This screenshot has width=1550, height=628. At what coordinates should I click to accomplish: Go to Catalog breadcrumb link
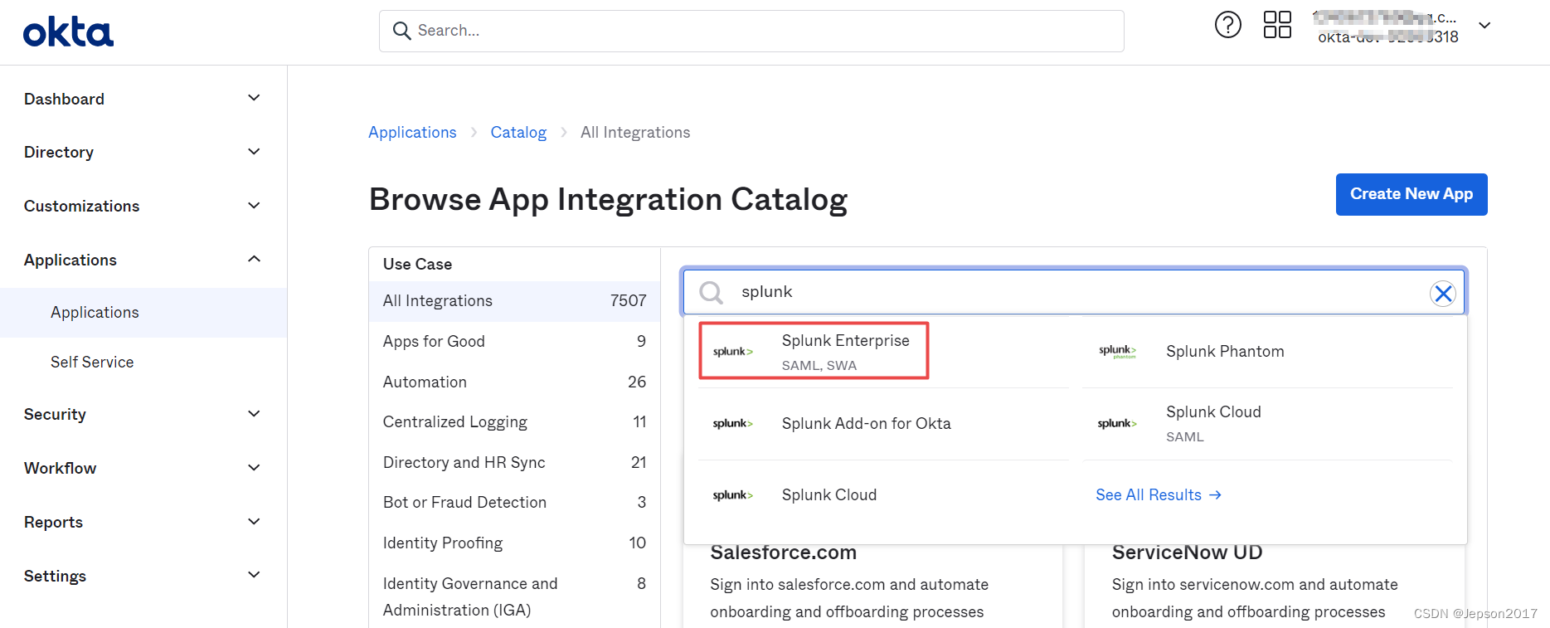tap(518, 133)
